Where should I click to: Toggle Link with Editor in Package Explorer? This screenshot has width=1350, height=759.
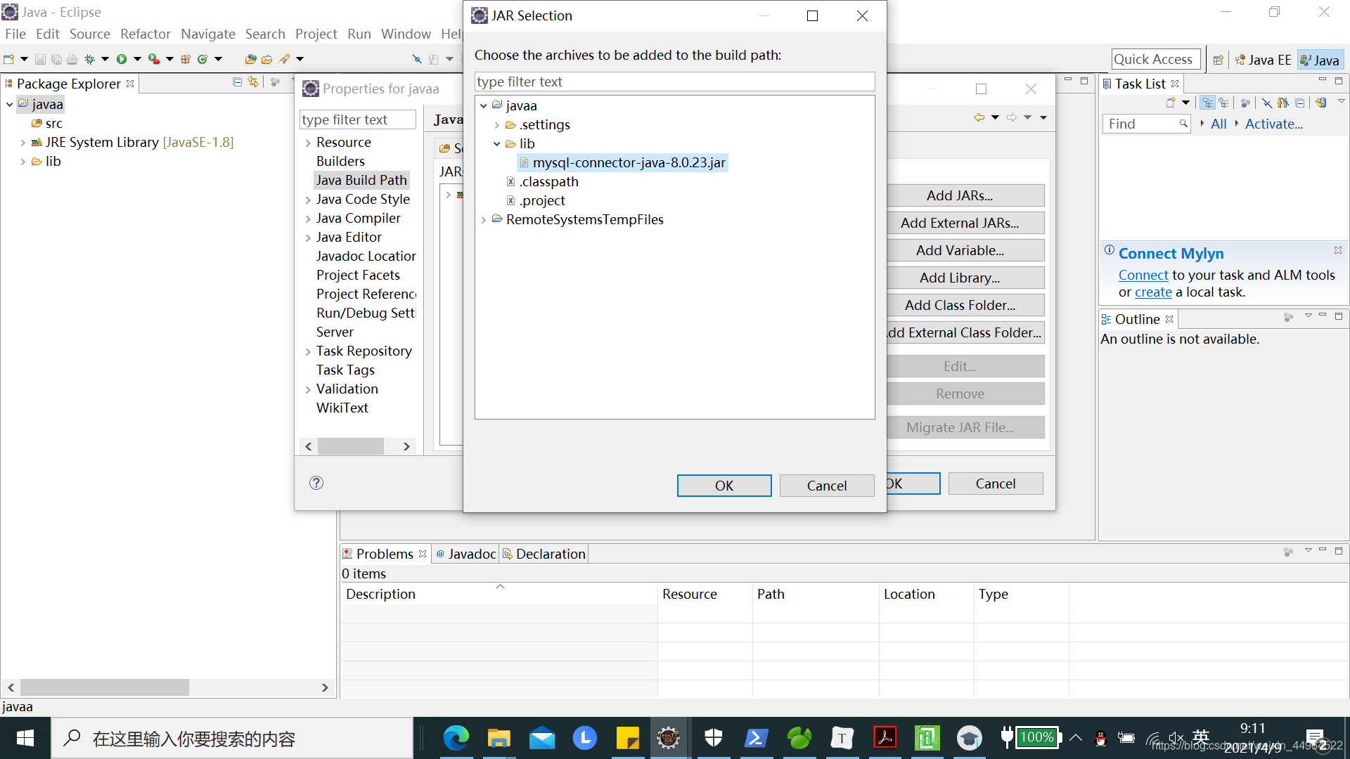pyautogui.click(x=253, y=82)
